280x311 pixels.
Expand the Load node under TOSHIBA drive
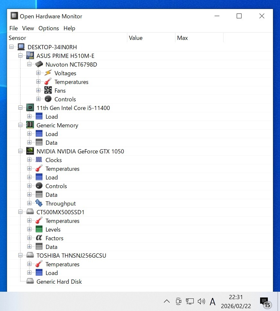(30, 273)
